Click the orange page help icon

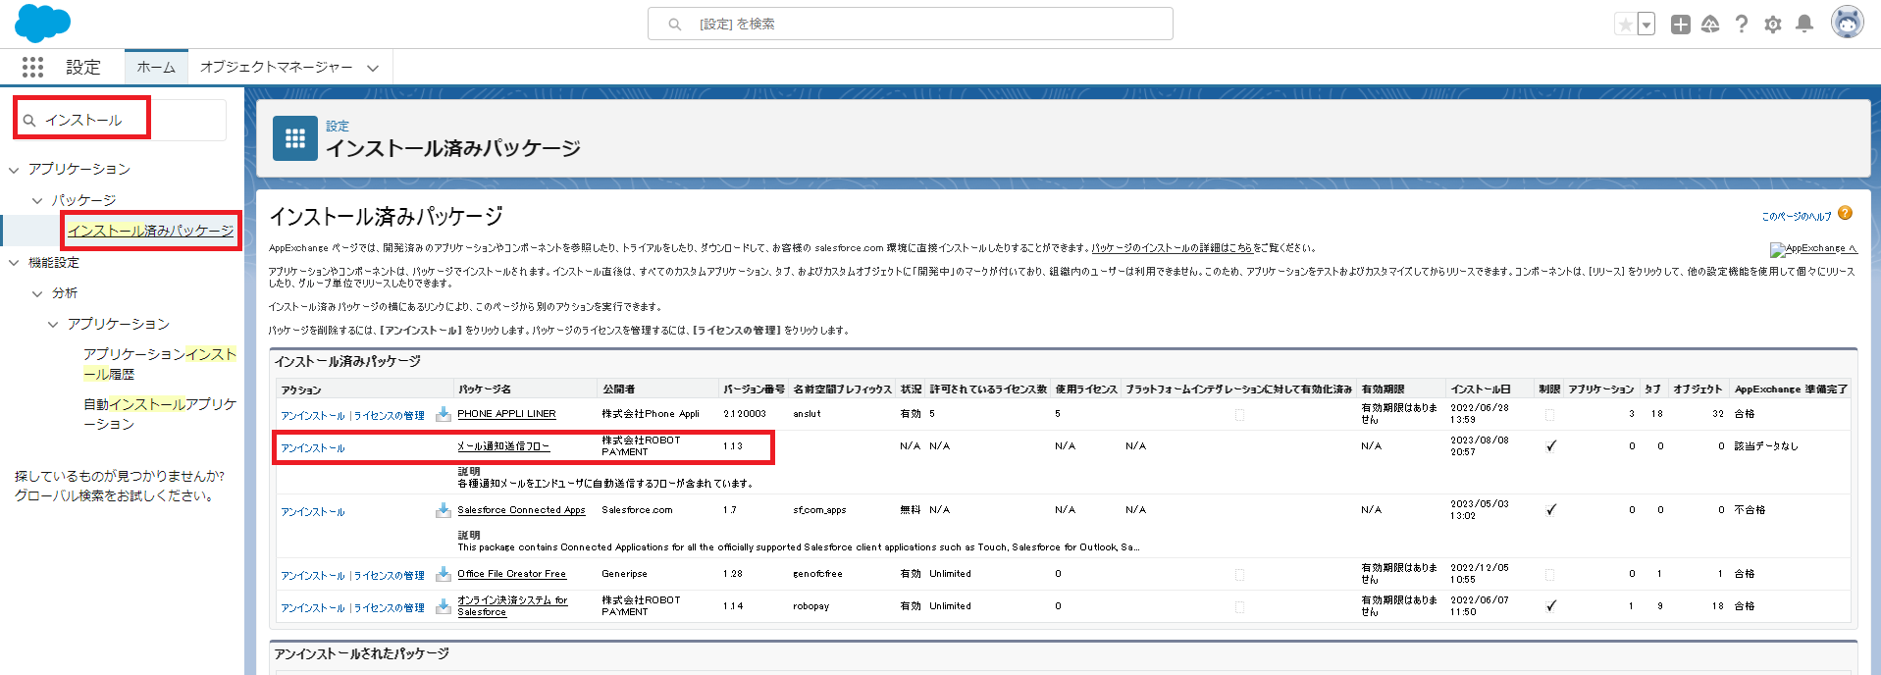tap(1846, 213)
